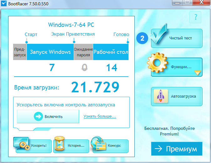This screenshot has width=211, height=163.
Task: Click the rocket icon for Автозагрузка
Action: pyautogui.click(x=161, y=96)
